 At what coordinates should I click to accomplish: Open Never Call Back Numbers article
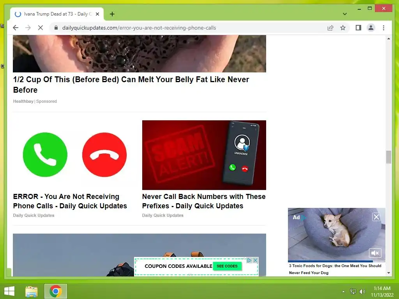click(x=204, y=201)
